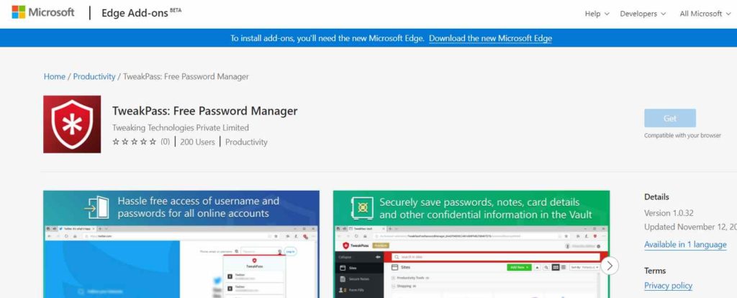Click the star rating row
This screenshot has width=737, height=298.
(x=134, y=142)
